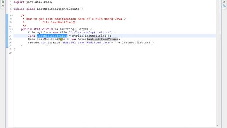Click line number 19 in the gutter
The image size is (227, 128).
tap(10, 53)
